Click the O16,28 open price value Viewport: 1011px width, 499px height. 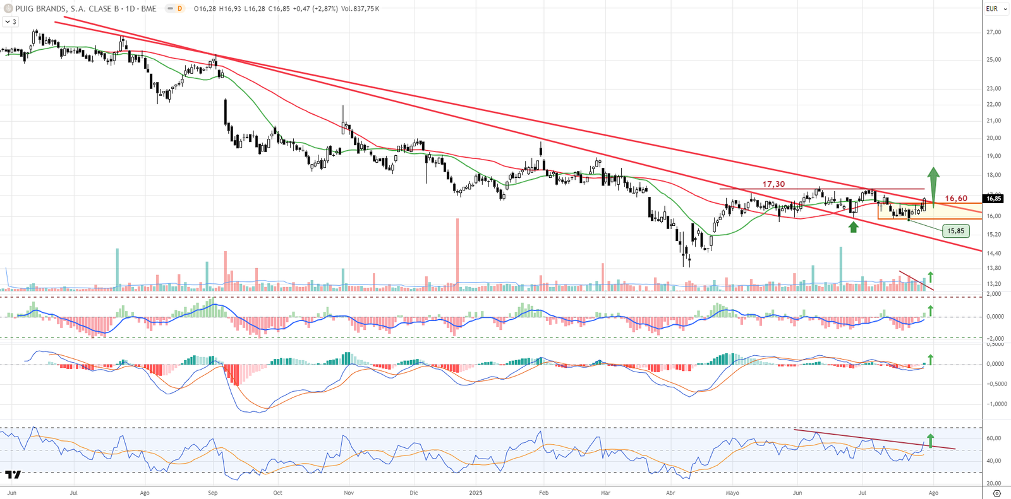pos(205,9)
